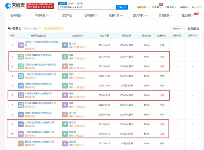This screenshot has height=150, width=204.
Task: Open the 投资比例 sort dropdown
Action: pos(178,28)
